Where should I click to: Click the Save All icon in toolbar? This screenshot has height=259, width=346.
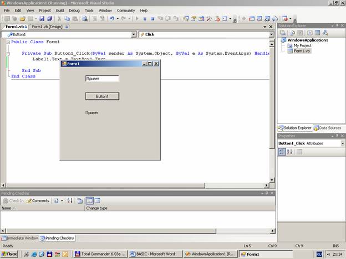pos(50,19)
